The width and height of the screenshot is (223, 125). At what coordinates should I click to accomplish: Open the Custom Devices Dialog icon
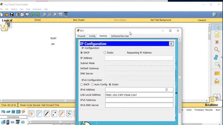[x=66, y=14]
